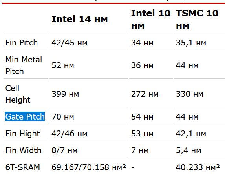Click the Fin Hight row label
225x174 pixels.
click(22, 134)
